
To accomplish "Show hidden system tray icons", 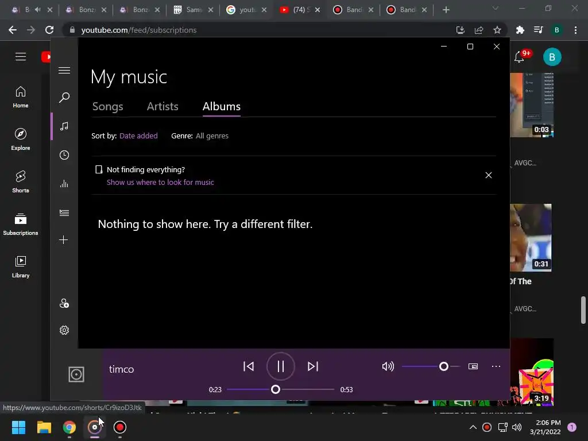I will tap(473, 427).
